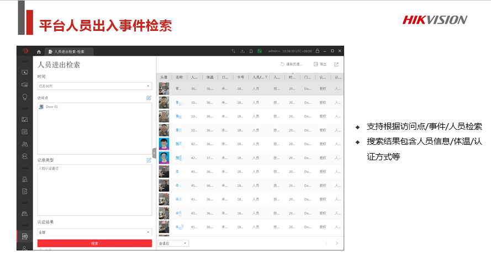Screen dimensions: 491x263
Task: Open the camera playback sidebar icon
Action: pos(25,85)
